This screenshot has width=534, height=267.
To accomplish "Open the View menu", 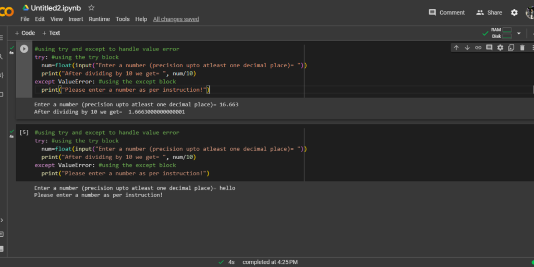I will click(x=56, y=19).
